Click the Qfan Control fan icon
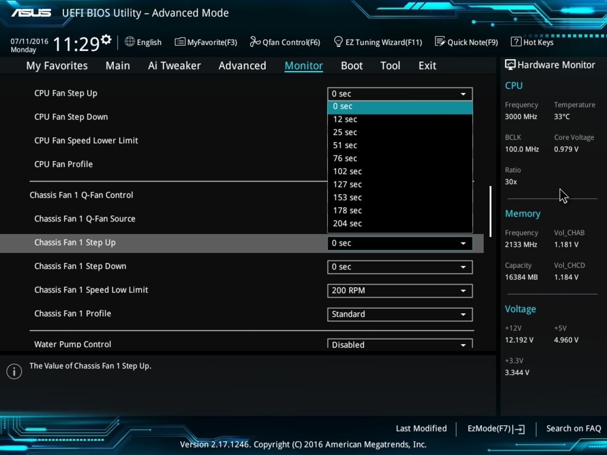607x455 pixels. [255, 41]
